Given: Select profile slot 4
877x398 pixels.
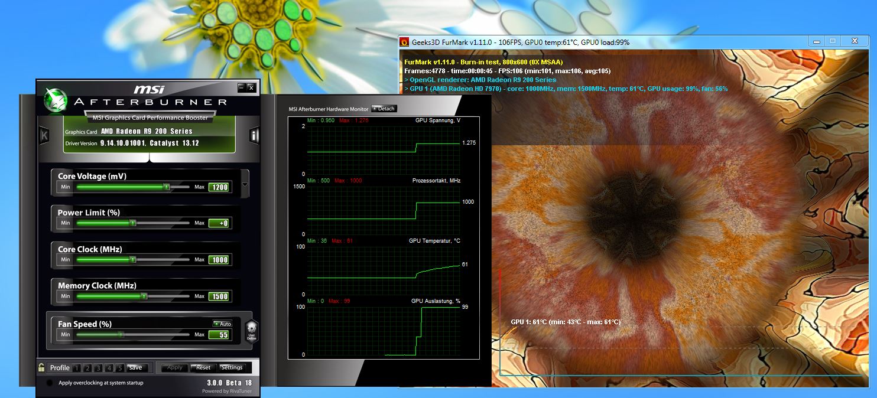Looking at the screenshot, I should (x=109, y=368).
